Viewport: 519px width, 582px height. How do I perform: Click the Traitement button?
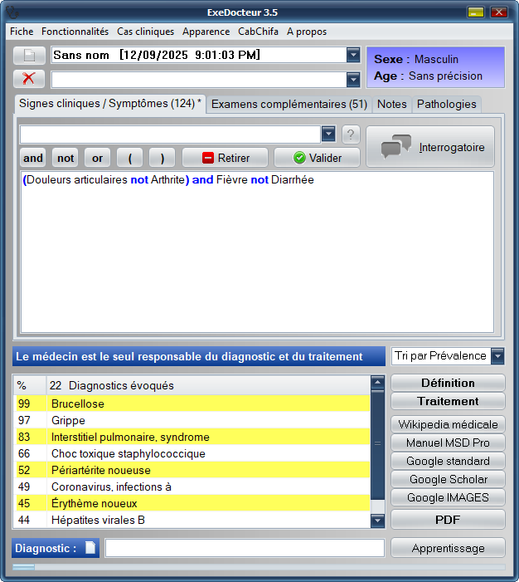pos(448,401)
